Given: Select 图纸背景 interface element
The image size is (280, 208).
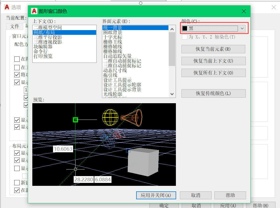Looking at the screenshot, I should click(x=136, y=32).
